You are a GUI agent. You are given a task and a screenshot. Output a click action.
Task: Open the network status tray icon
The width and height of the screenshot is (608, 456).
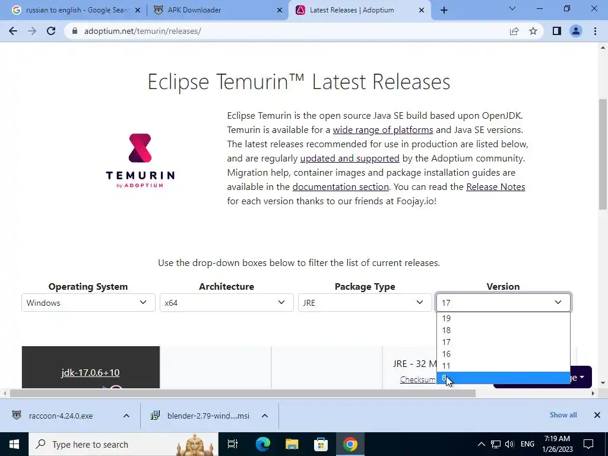(x=496, y=444)
